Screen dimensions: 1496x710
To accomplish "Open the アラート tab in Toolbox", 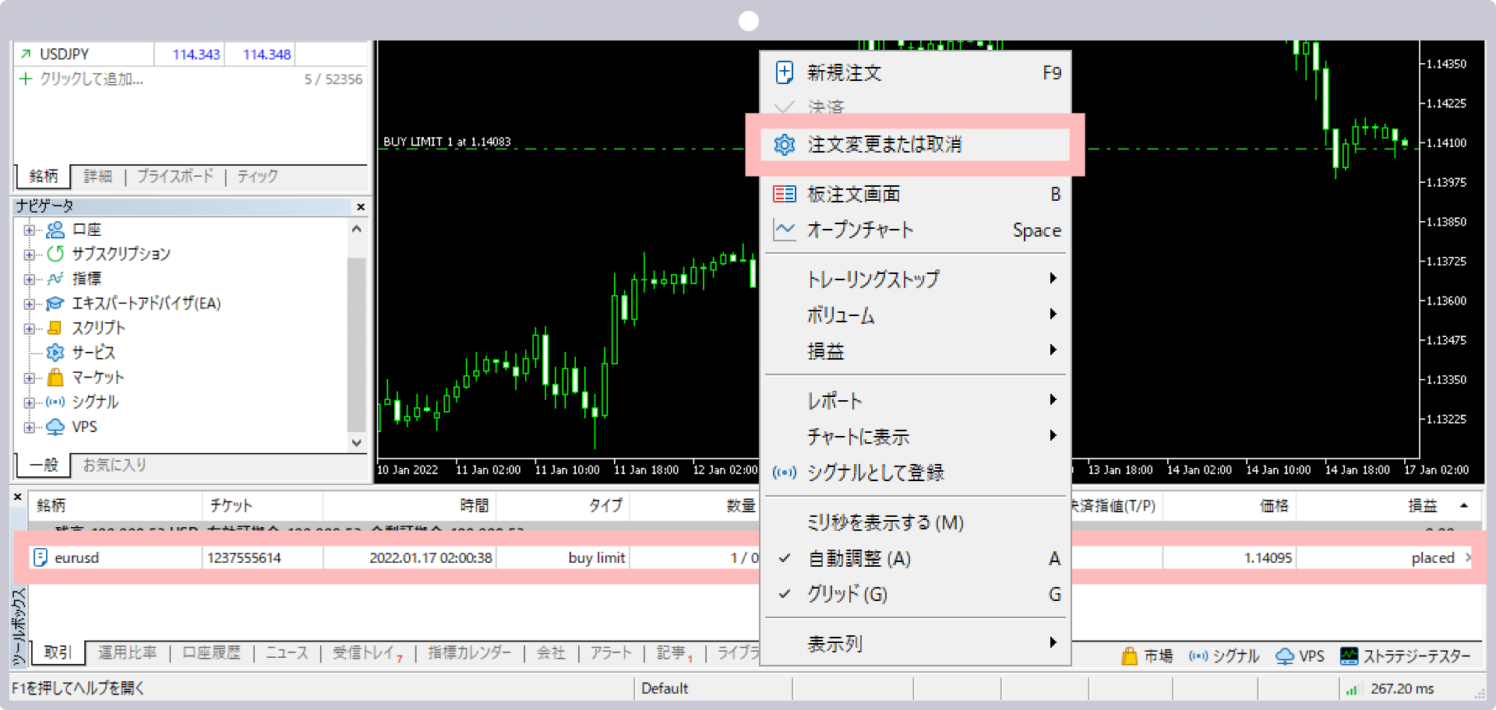I will tap(611, 652).
